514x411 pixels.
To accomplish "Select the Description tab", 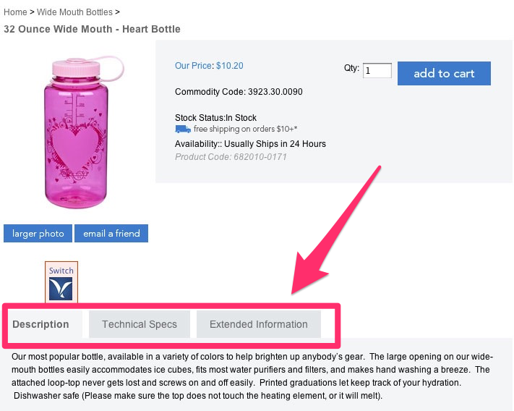I will [40, 324].
